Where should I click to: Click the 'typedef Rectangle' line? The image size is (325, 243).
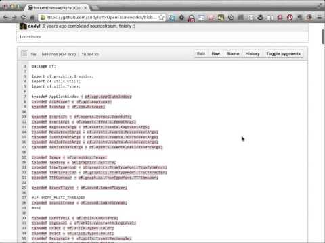point(81,238)
